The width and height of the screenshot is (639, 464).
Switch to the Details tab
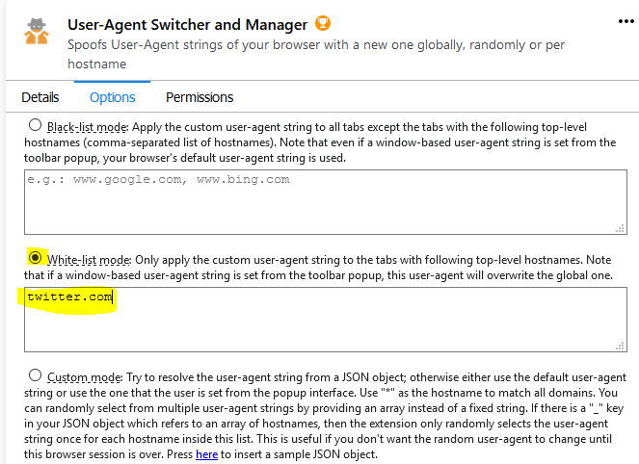click(x=40, y=97)
